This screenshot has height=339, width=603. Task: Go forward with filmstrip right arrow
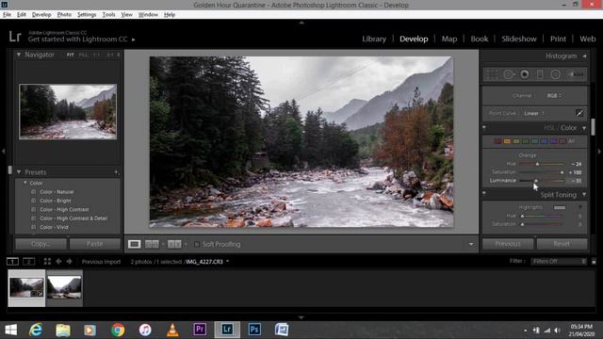tap(69, 262)
